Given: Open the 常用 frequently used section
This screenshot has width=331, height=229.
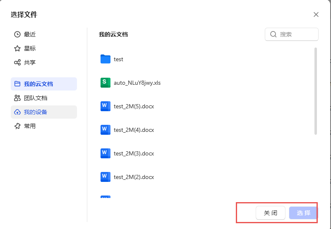Looking at the screenshot, I should (x=30, y=126).
